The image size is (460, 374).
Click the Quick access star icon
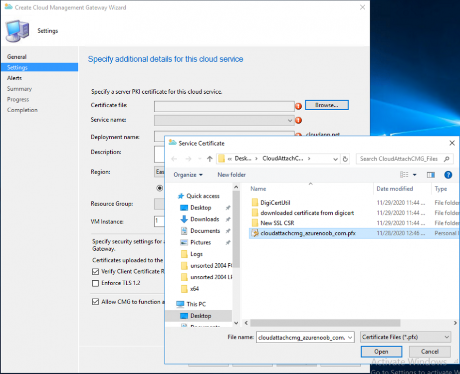click(181, 196)
